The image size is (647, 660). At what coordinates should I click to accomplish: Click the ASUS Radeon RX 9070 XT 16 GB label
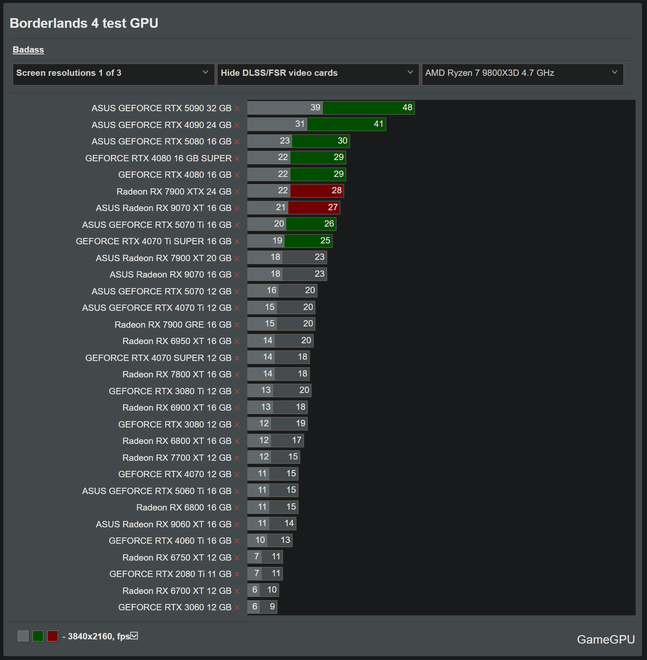coord(164,208)
